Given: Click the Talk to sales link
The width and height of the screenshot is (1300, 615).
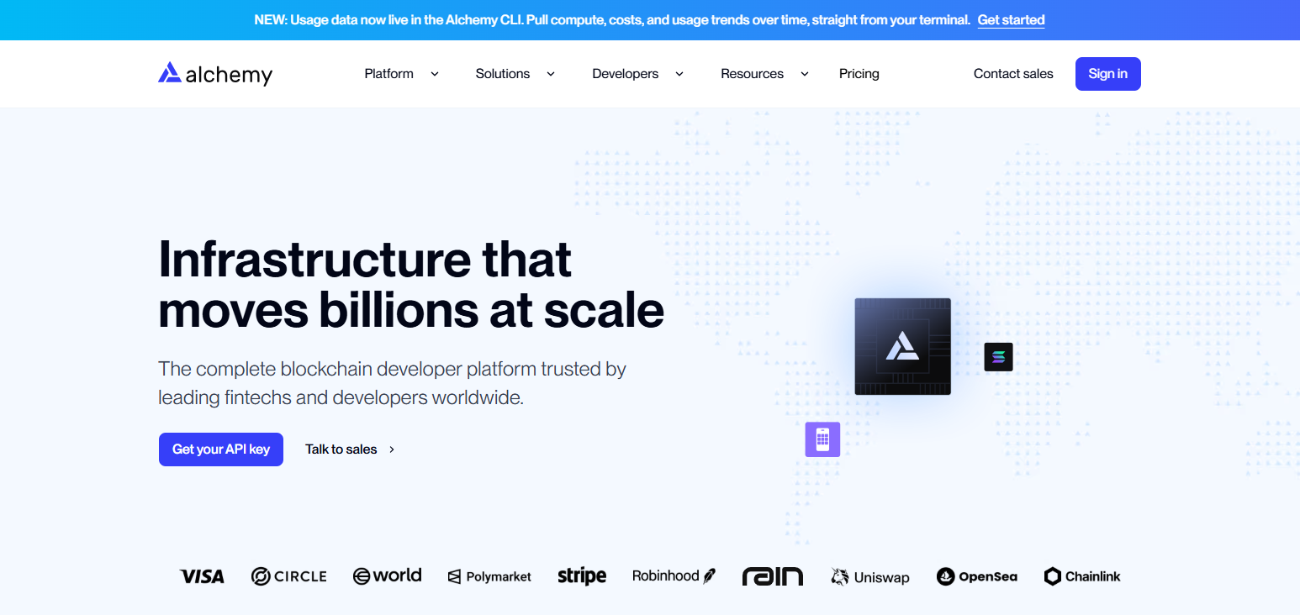Looking at the screenshot, I should (x=341, y=449).
